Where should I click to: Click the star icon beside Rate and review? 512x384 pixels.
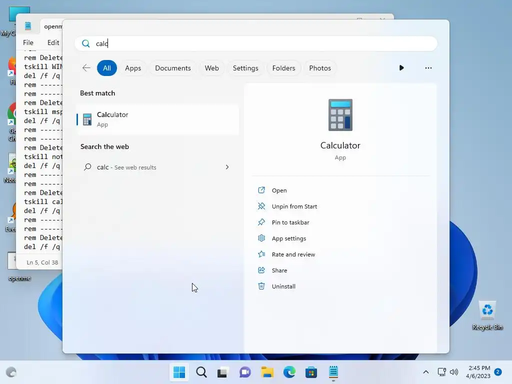point(261,254)
